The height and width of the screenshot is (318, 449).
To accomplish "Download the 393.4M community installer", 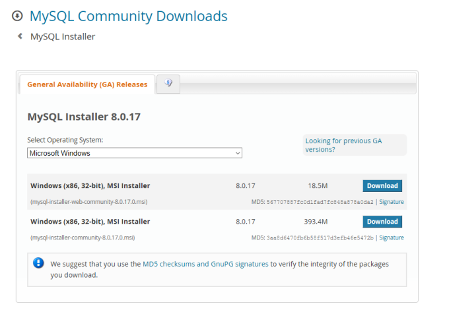I will [382, 222].
